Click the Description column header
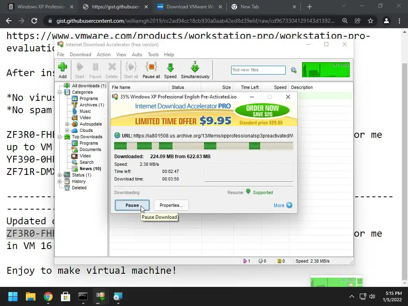The image size is (408, 306). coord(321,87)
